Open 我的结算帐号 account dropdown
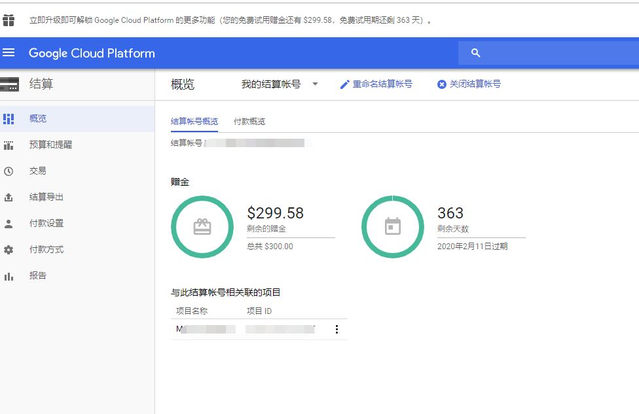The image size is (639, 414). point(280,84)
